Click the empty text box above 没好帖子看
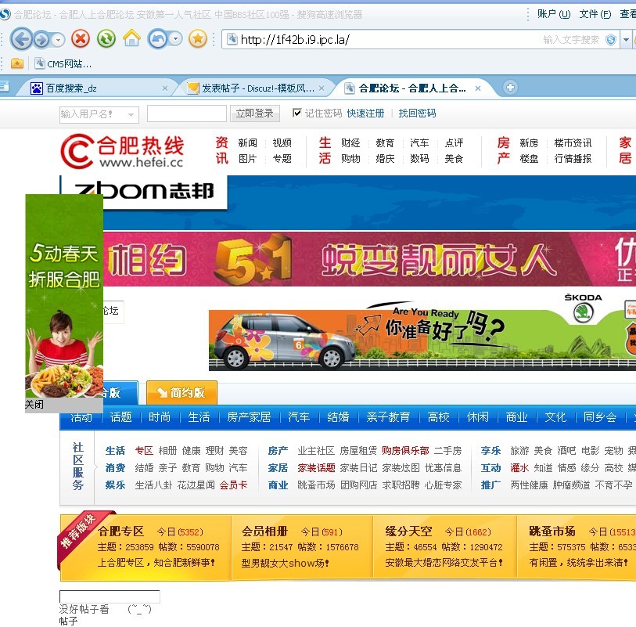636x627 pixels. (110, 596)
